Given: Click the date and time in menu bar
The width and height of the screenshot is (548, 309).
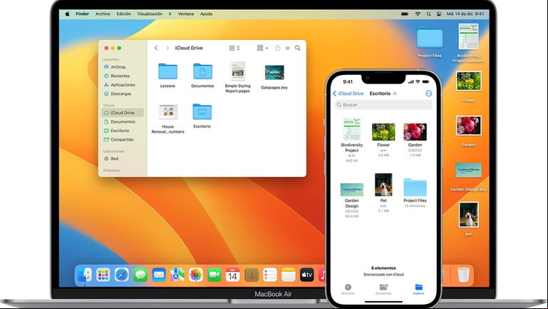Looking at the screenshot, I should 465,14.
